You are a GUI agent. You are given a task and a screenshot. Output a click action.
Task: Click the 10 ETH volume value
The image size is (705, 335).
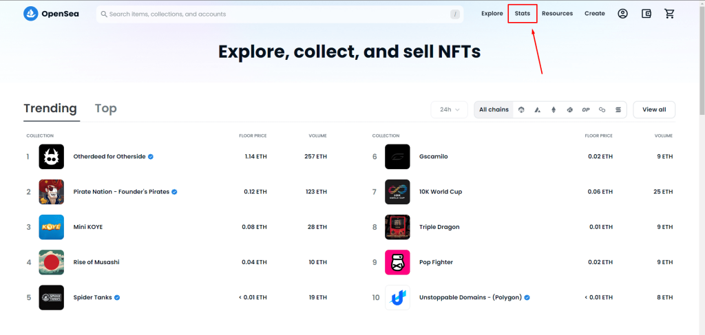click(318, 262)
